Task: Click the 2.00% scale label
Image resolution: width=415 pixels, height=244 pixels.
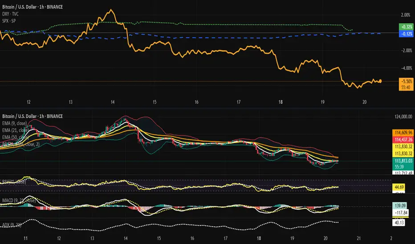Action: 406,15
